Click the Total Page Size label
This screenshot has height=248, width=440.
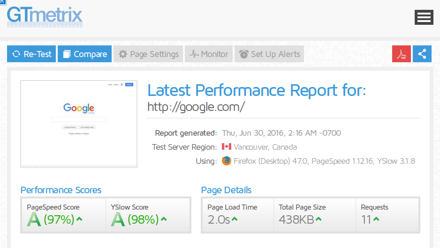(x=302, y=207)
